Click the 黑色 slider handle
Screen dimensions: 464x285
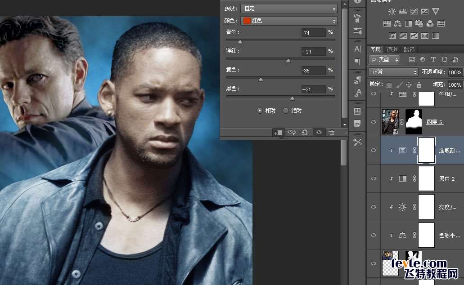(293, 99)
